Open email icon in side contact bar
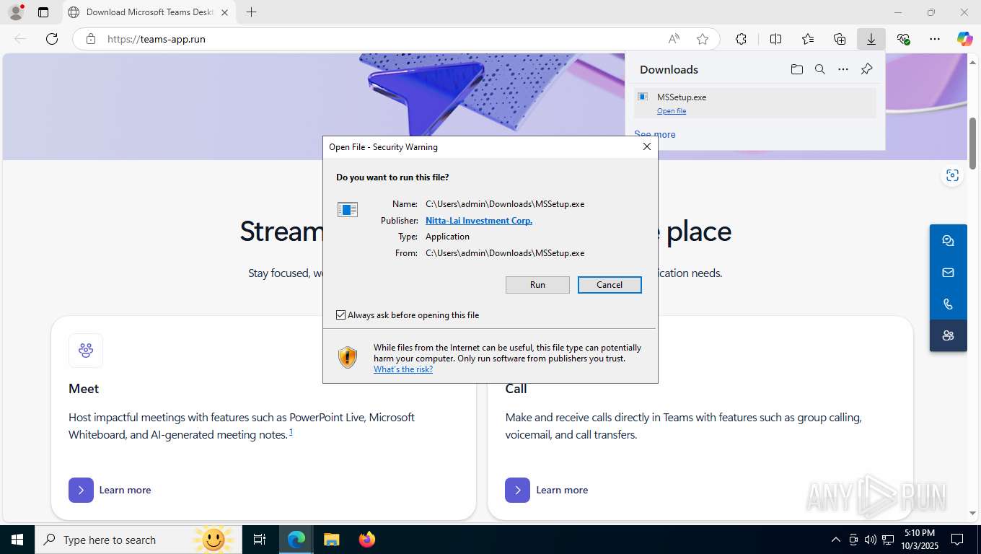Screen dimensions: 981x554 point(948,273)
